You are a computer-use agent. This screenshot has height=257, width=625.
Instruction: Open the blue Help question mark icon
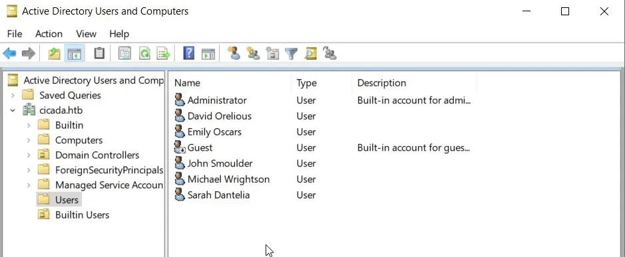[188, 53]
